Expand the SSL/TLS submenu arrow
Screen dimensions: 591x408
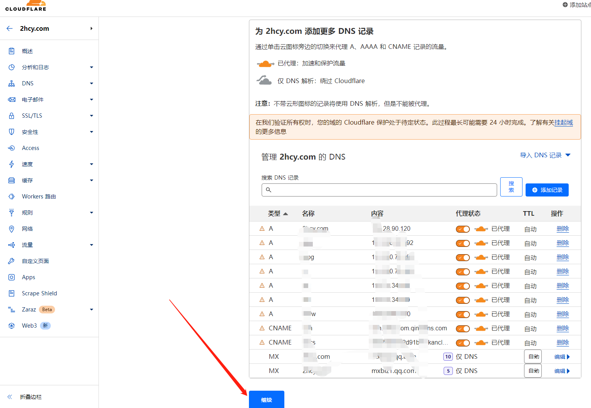tap(92, 116)
